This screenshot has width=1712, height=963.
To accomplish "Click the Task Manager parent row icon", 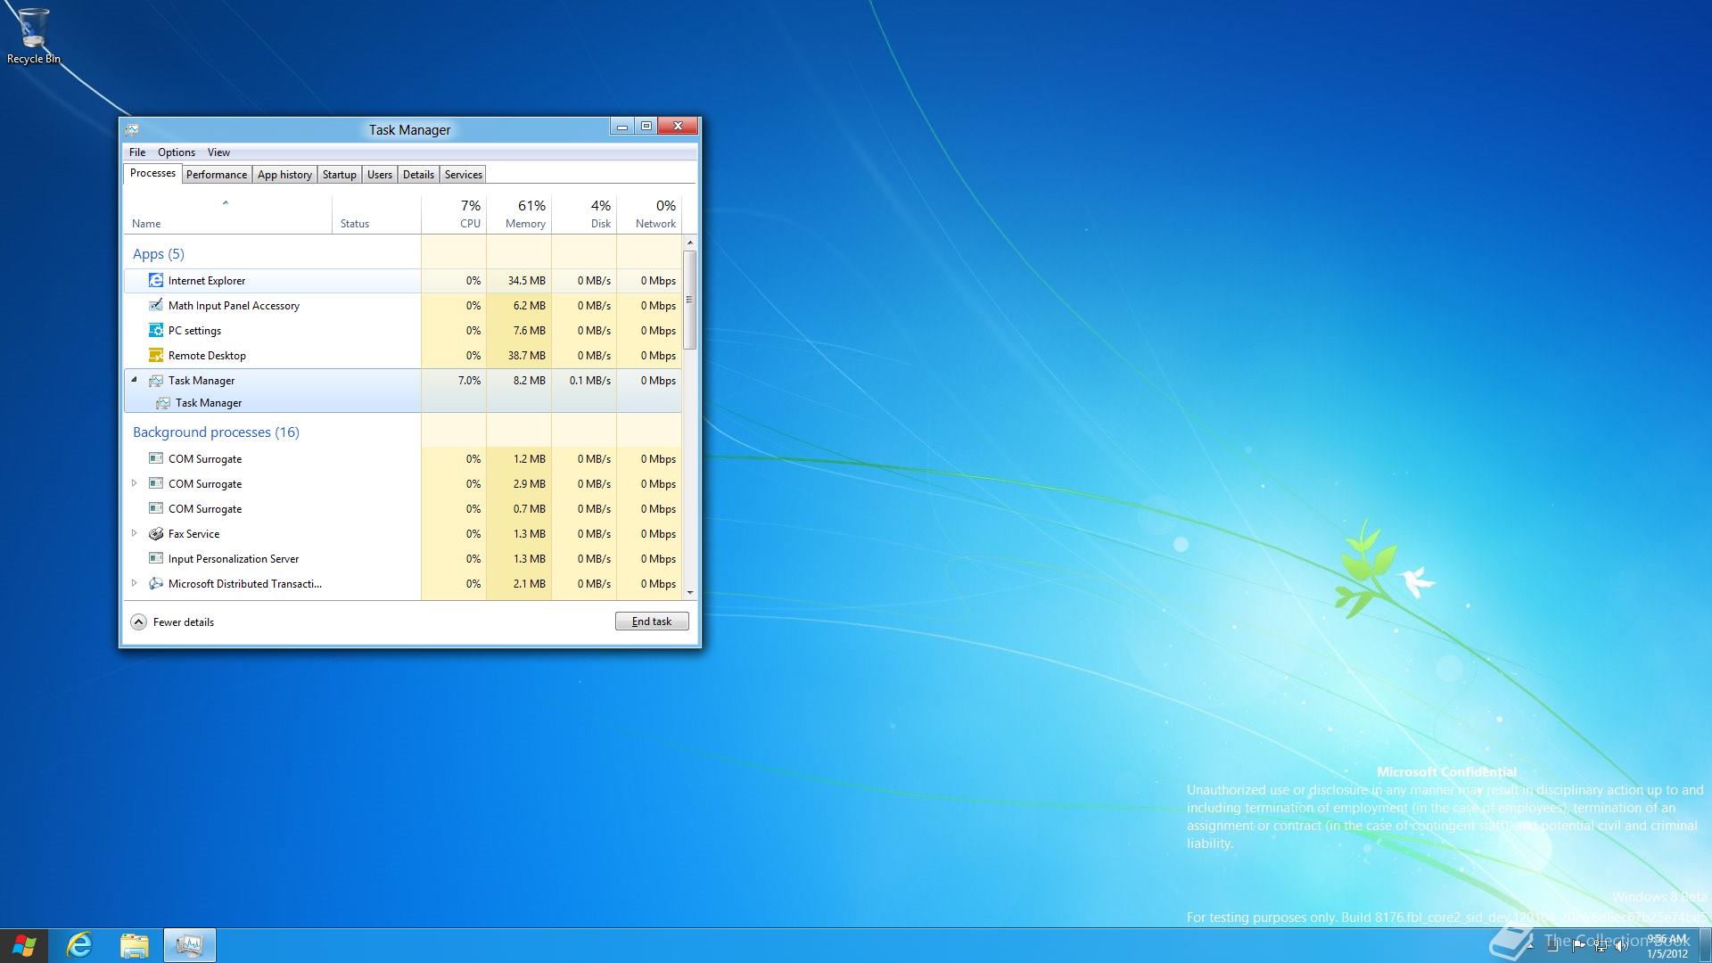I will (155, 380).
